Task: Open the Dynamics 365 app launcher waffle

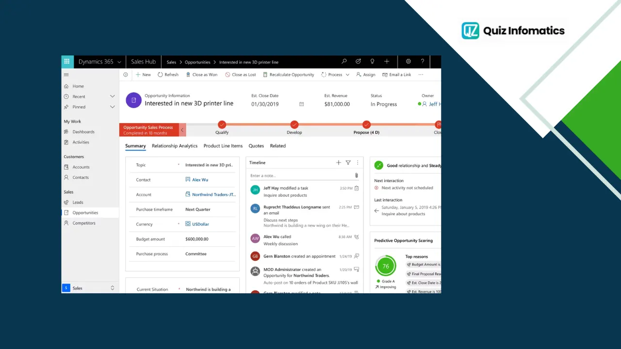Action: (x=67, y=62)
